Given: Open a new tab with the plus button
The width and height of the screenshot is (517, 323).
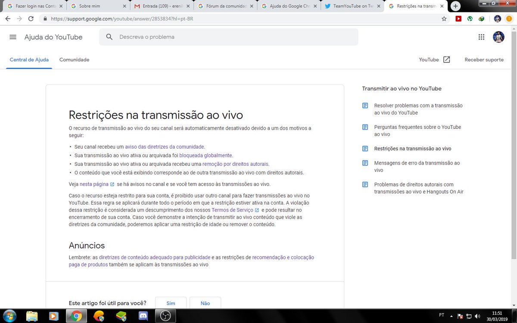Looking at the screenshot, I should tap(456, 6).
